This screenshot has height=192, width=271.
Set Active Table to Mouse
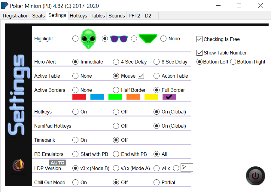116,76
